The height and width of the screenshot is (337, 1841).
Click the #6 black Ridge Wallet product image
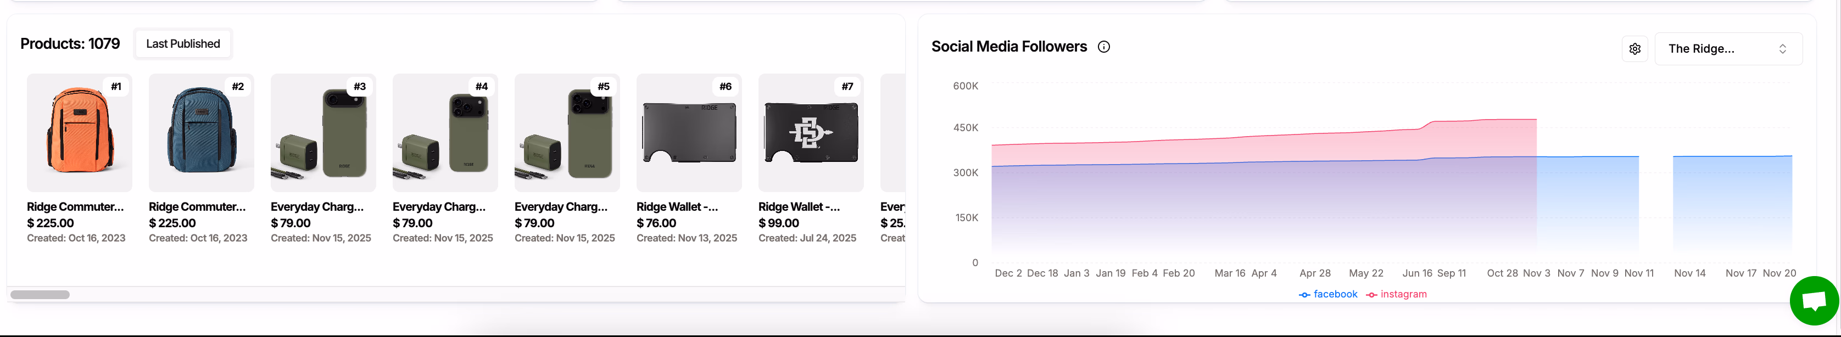pyautogui.click(x=688, y=133)
